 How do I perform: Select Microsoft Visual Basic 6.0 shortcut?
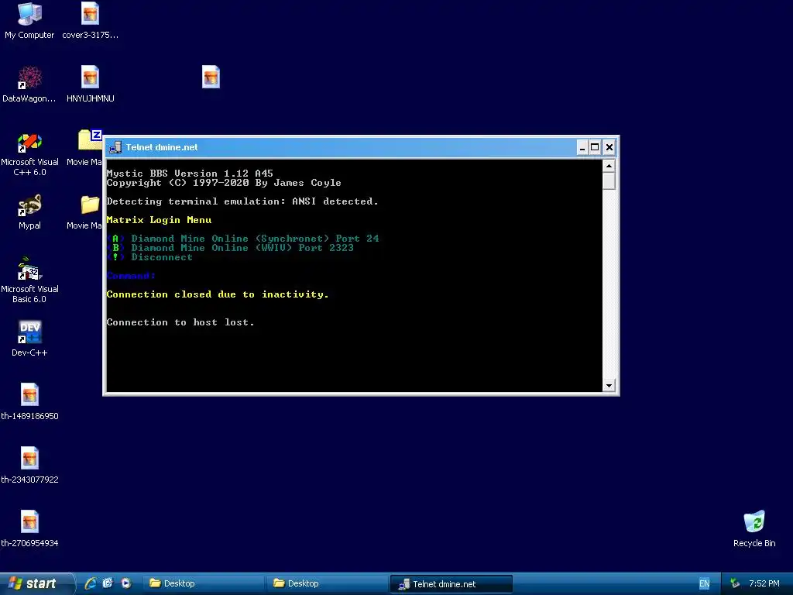point(29,280)
